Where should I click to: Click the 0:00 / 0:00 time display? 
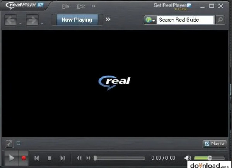pos(163,158)
